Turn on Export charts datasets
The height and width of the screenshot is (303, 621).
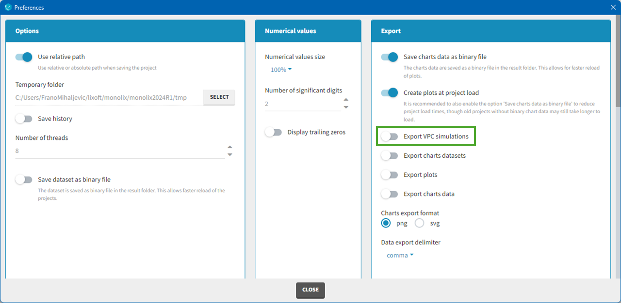pyautogui.click(x=389, y=156)
